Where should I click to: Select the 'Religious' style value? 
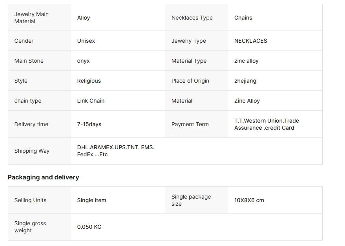[x=89, y=81]
